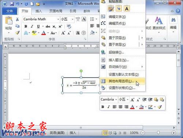Expand 置于底层(K) submenu arrow
This screenshot has height=138, width=183.
pyautogui.click(x=142, y=44)
